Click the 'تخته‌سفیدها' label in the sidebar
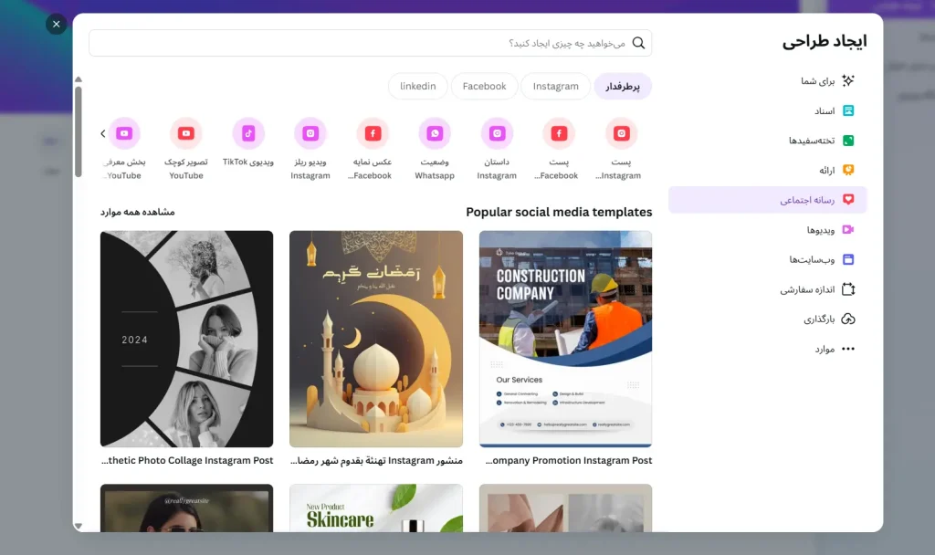935x555 pixels. pyautogui.click(x=812, y=141)
